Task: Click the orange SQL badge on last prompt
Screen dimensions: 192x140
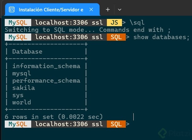Action: tap(116, 124)
